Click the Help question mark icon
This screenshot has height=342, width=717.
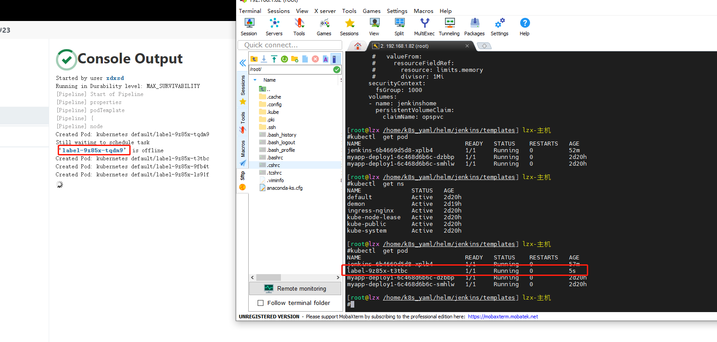525,27
